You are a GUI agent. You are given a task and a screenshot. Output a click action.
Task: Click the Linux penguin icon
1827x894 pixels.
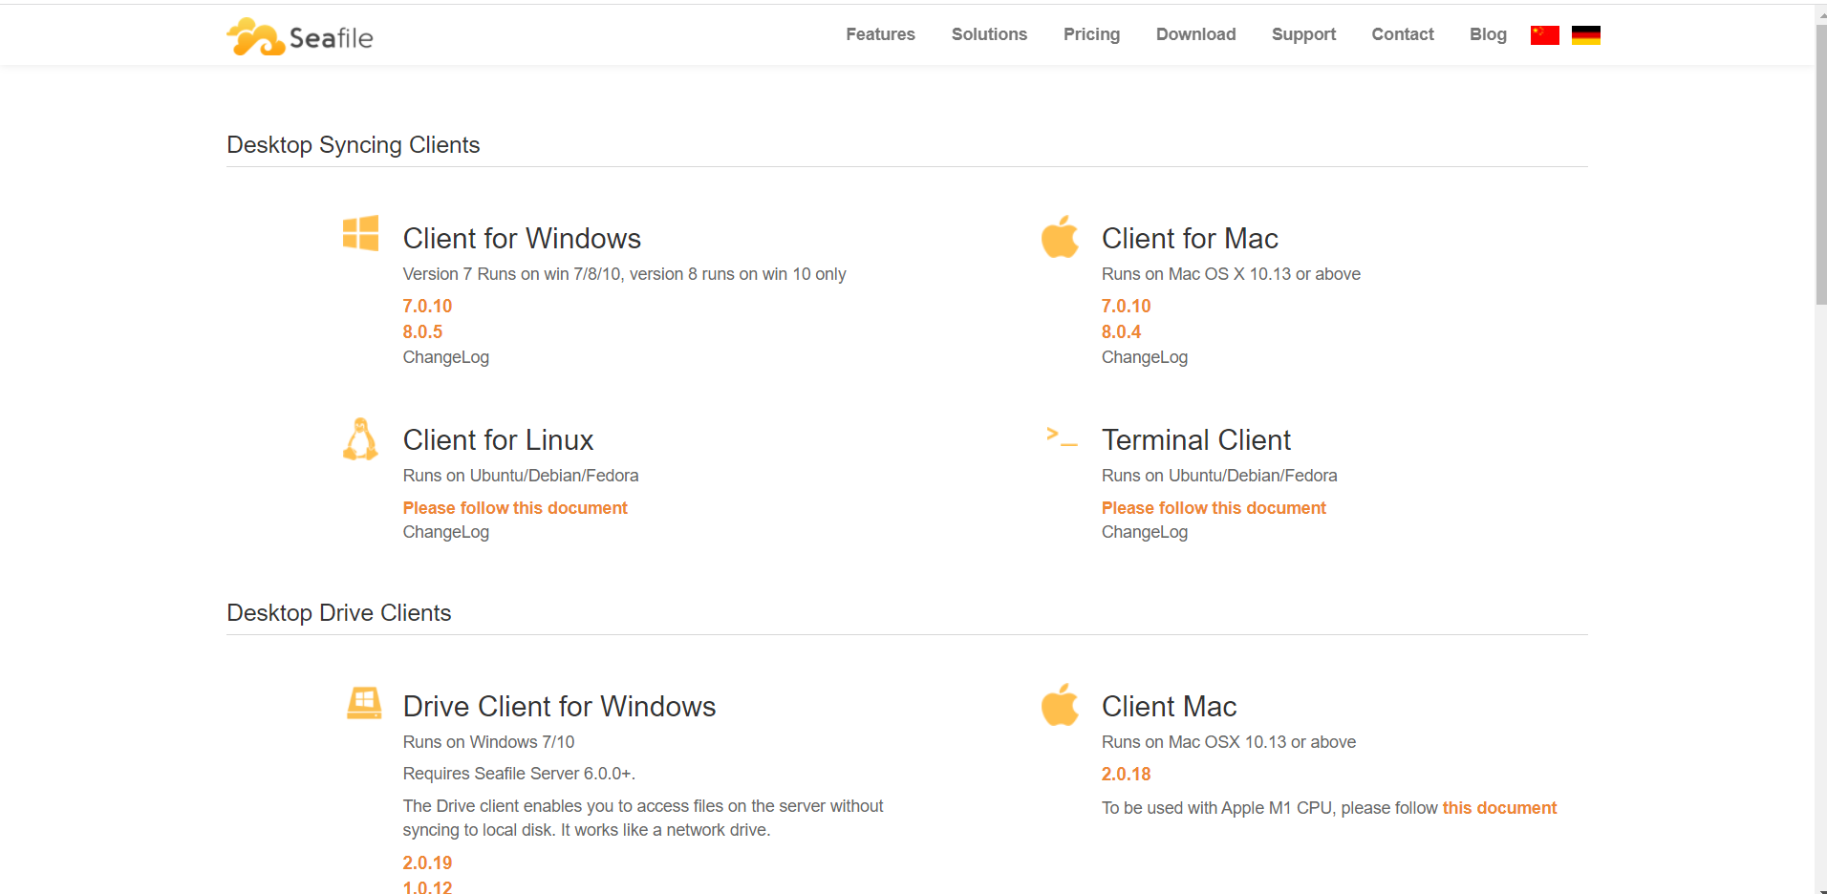pyautogui.click(x=360, y=439)
